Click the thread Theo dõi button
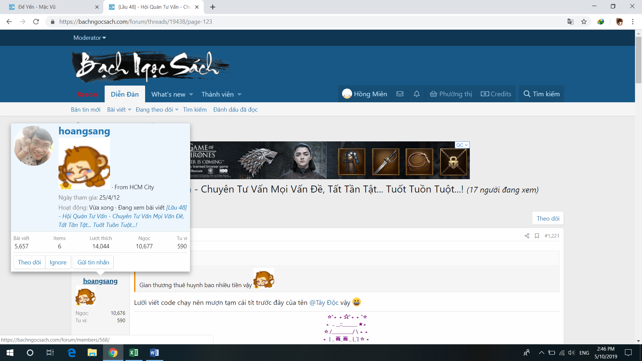This screenshot has height=361, width=642. pyautogui.click(x=548, y=218)
